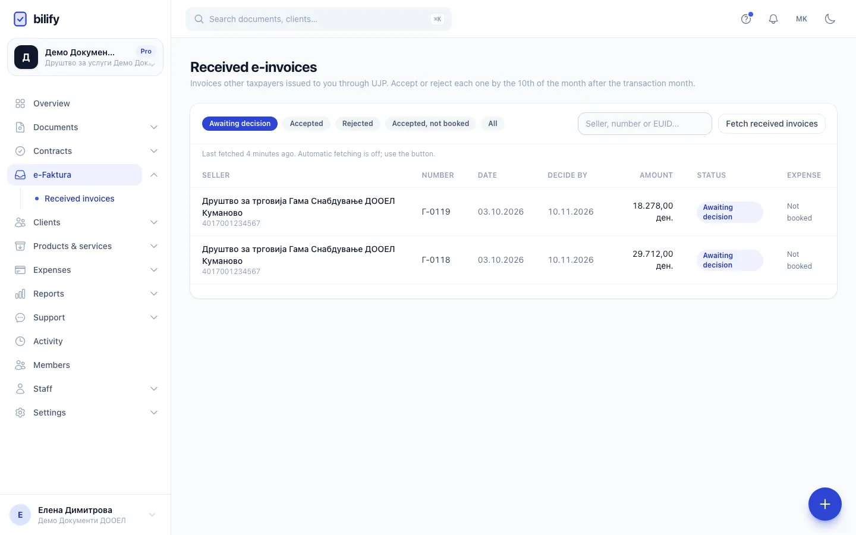Open the company switcher Демо Докумен...
This screenshot has width=856, height=535.
coord(85,57)
